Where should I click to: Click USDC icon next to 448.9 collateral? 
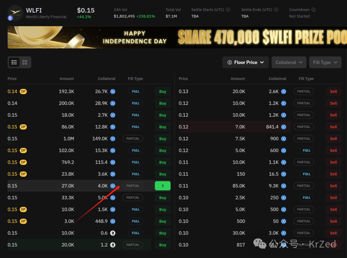113,221
